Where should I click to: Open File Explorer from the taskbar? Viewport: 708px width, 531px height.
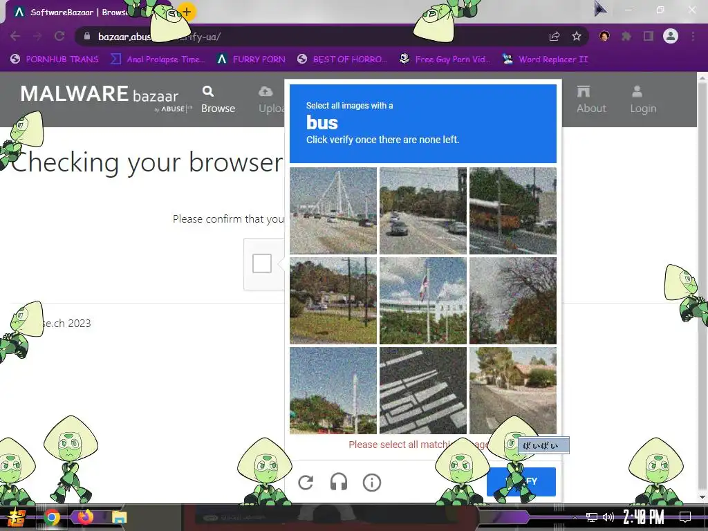pyautogui.click(x=120, y=517)
